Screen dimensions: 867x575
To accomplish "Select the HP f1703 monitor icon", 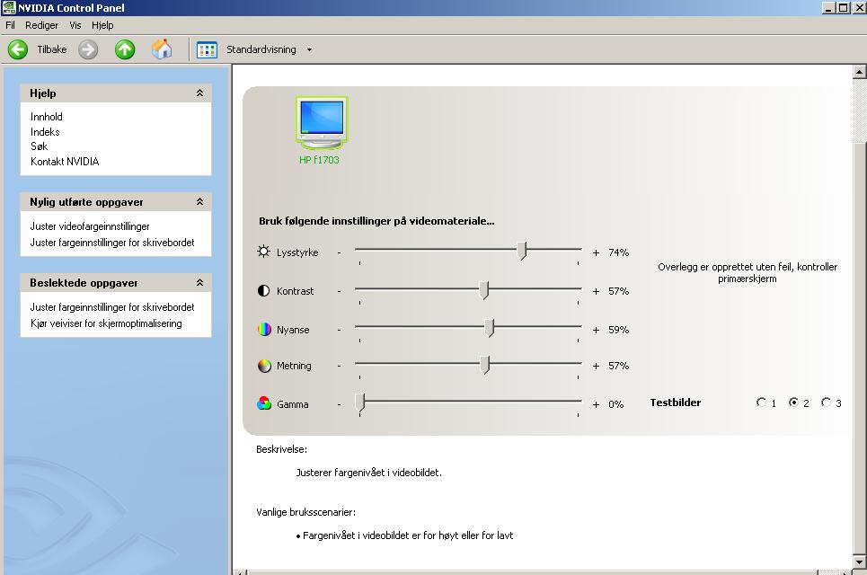I will pos(322,123).
